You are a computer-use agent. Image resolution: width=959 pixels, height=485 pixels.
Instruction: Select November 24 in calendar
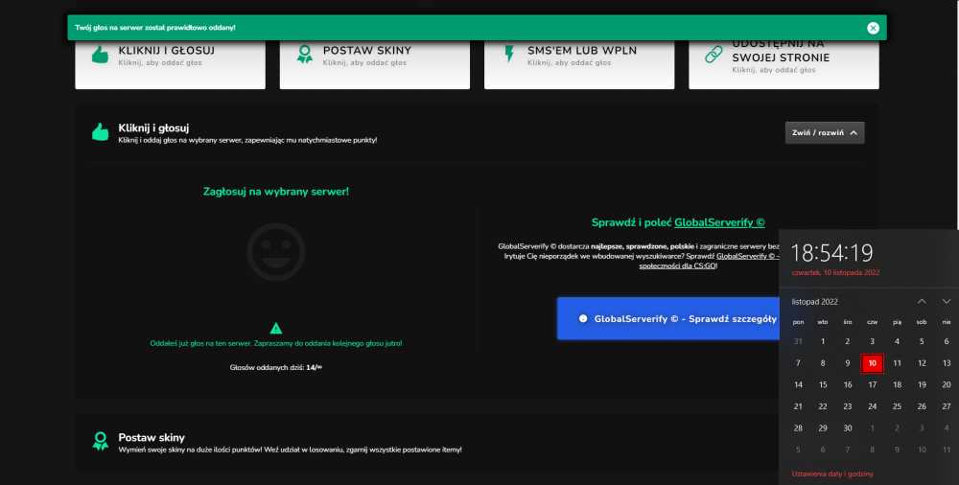[x=872, y=406]
